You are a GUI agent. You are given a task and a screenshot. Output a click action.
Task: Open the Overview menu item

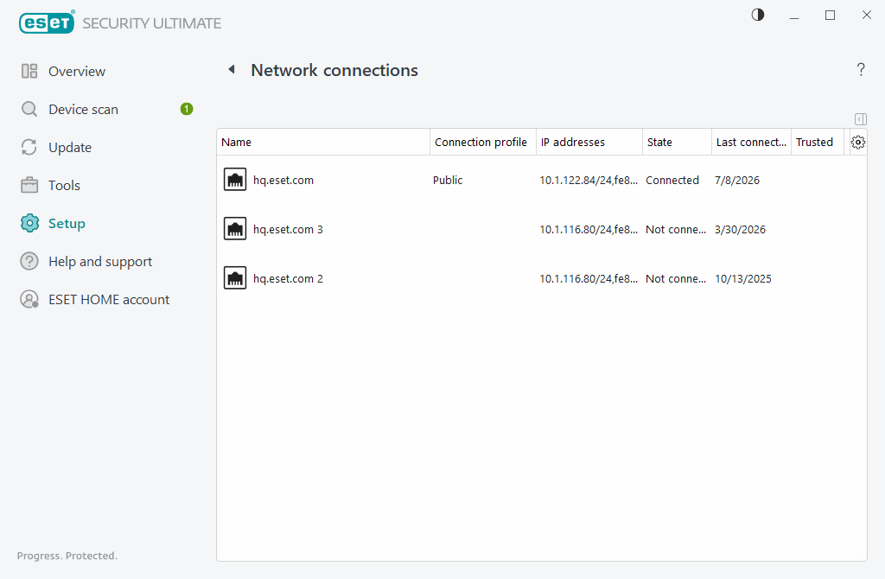77,71
